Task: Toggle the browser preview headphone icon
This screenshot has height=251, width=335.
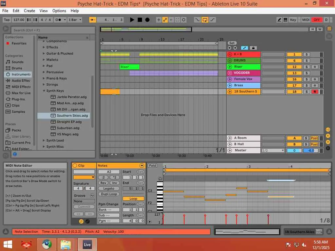Action: [x=15, y=154]
